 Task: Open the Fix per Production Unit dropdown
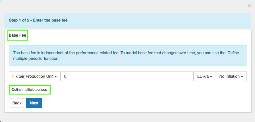click(x=35, y=77)
